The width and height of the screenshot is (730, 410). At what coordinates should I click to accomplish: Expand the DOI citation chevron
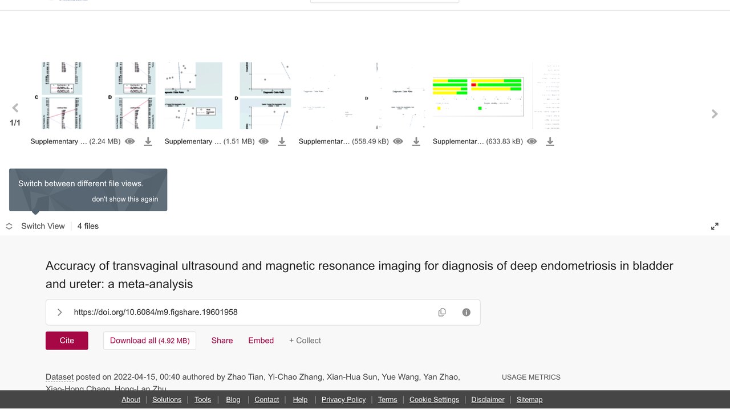tap(59, 312)
